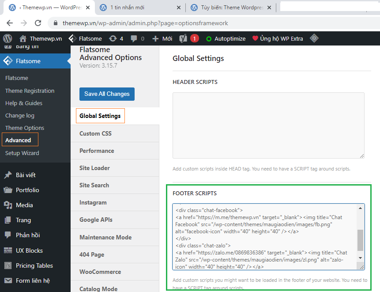Click the Save All Changes button
Viewport: 380px width, 292px height.
point(107,94)
